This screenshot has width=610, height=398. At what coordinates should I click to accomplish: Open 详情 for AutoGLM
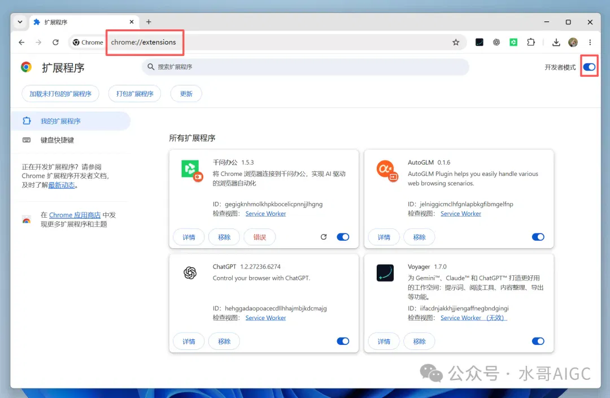[384, 237]
